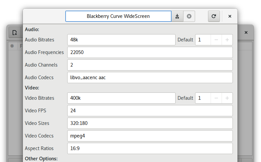The image size is (261, 162).
Task: Click the Audio Channels field showing 2
Action: (150, 65)
